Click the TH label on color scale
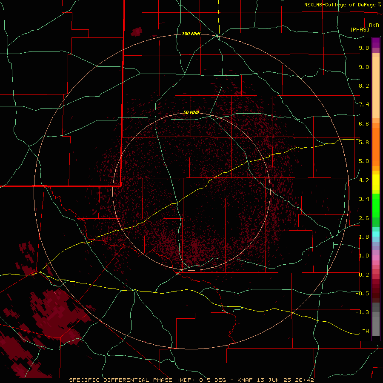 (366, 332)
